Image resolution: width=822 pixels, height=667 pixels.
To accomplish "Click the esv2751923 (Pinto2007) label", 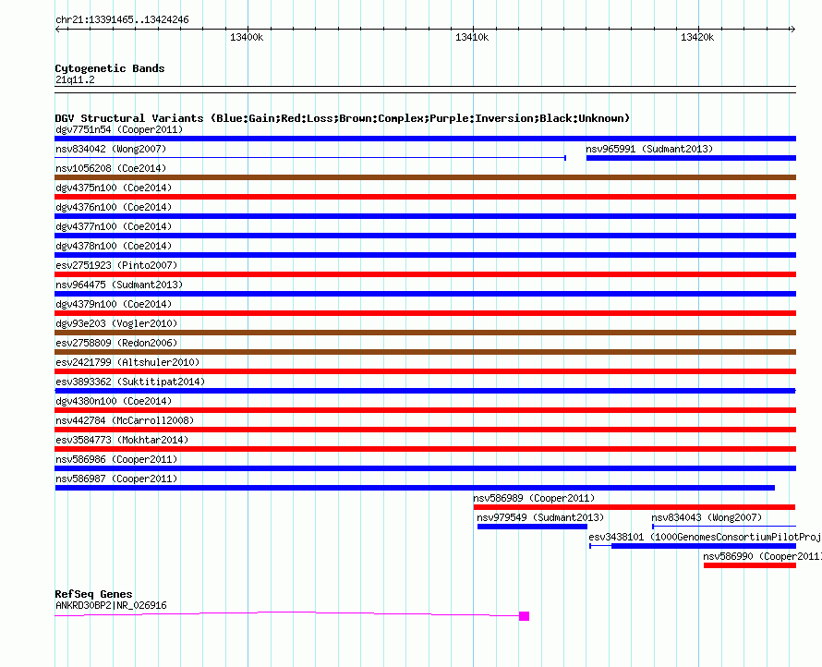I will tap(116, 265).
